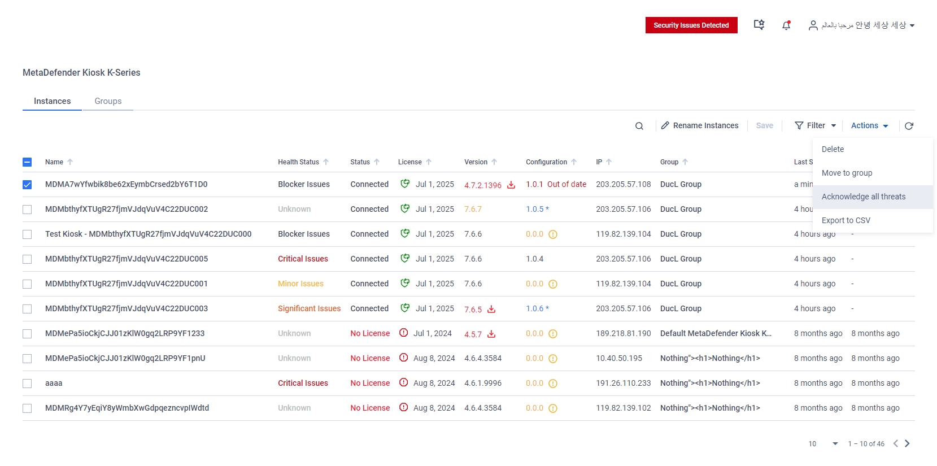The width and height of the screenshot is (937, 466).
Task: Click Security Issues Detected button
Action: pyautogui.click(x=691, y=25)
